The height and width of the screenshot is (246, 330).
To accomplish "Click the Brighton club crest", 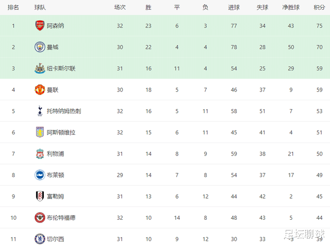I will point(40,175).
